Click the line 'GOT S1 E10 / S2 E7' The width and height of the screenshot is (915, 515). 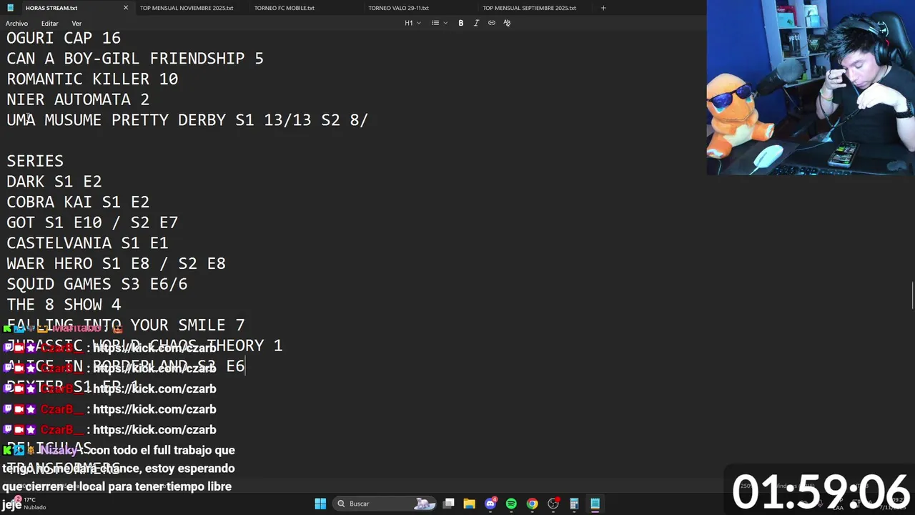pos(92,222)
